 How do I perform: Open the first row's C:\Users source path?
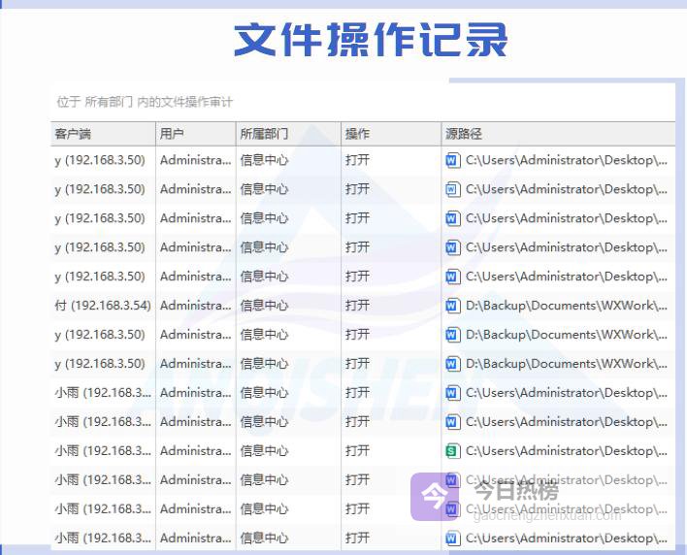(567, 160)
